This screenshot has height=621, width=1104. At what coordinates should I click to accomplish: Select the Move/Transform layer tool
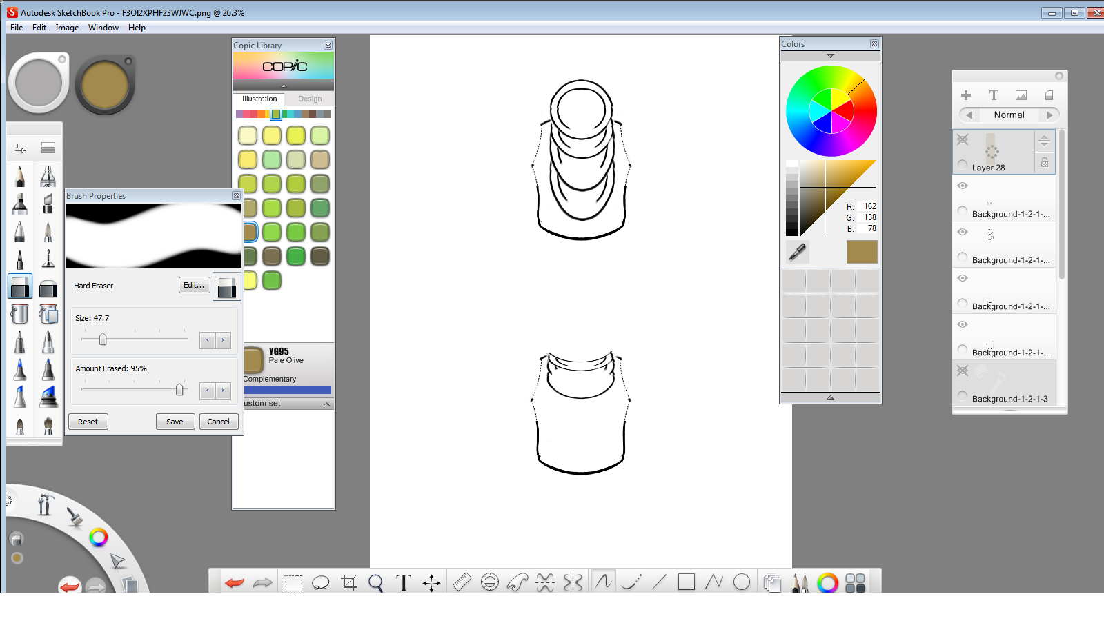432,583
